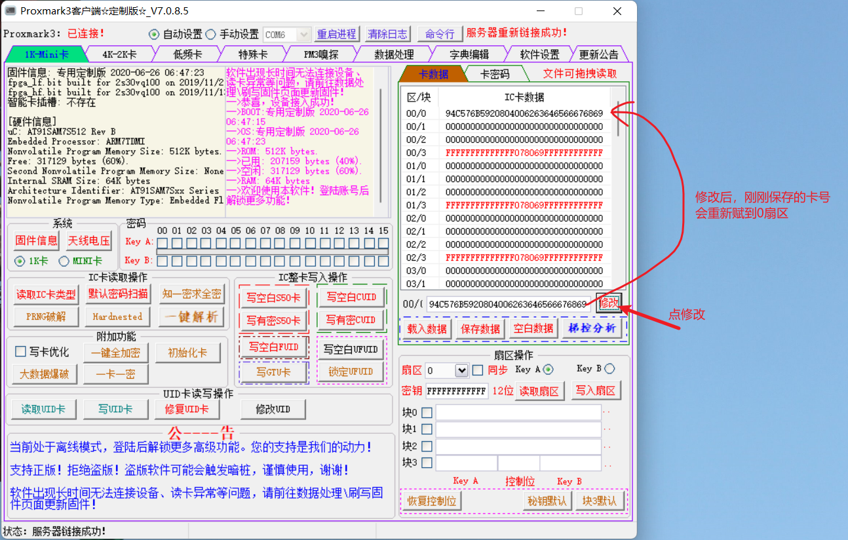Click 写空白CUID button
The width and height of the screenshot is (848, 540).
click(x=351, y=297)
